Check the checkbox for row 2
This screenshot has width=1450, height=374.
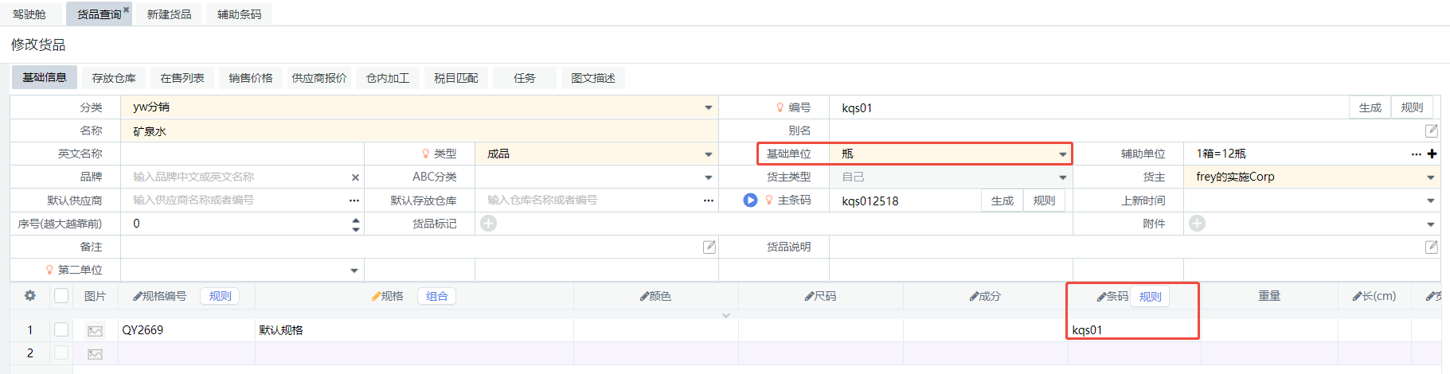[x=61, y=353]
